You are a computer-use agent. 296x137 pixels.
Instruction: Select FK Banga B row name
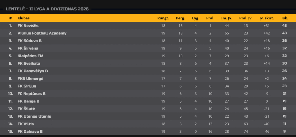click(x=29, y=101)
